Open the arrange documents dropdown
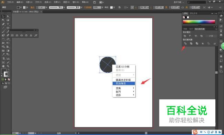The width and height of the screenshot is (224, 135). [101, 2]
